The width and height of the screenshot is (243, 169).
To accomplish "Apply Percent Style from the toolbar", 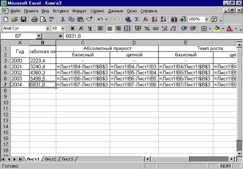I will click(x=147, y=28).
